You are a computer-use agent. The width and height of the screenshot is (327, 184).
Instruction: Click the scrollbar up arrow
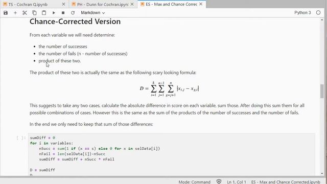pos(322,20)
